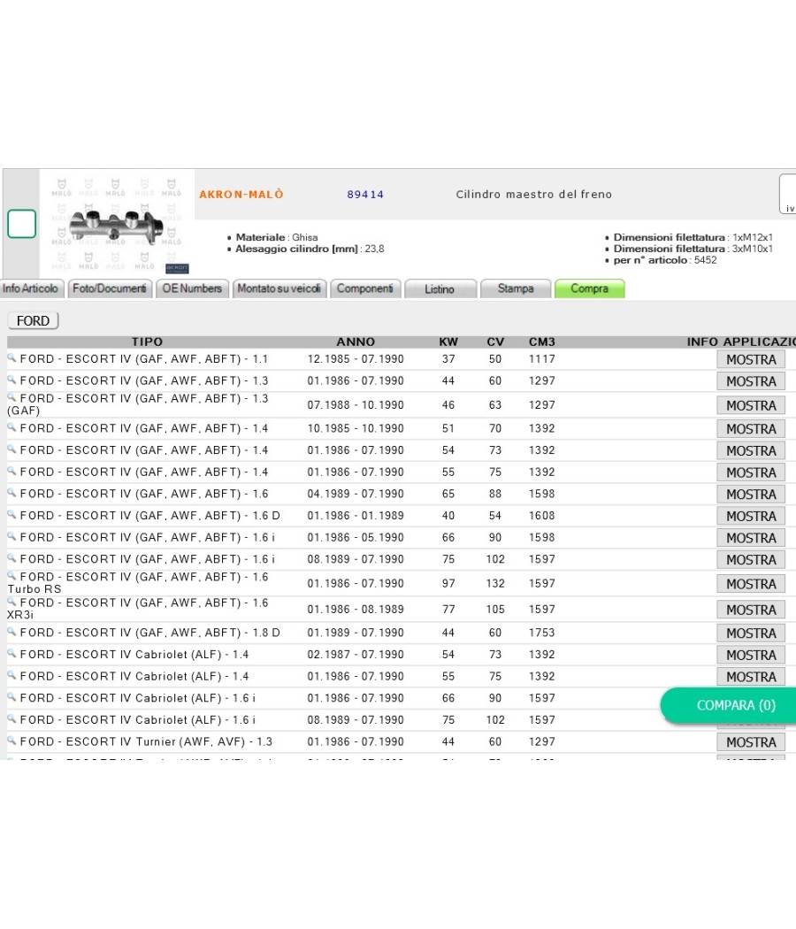This screenshot has width=796, height=929.
Task: Click the ANNO column header
Action: (x=356, y=342)
